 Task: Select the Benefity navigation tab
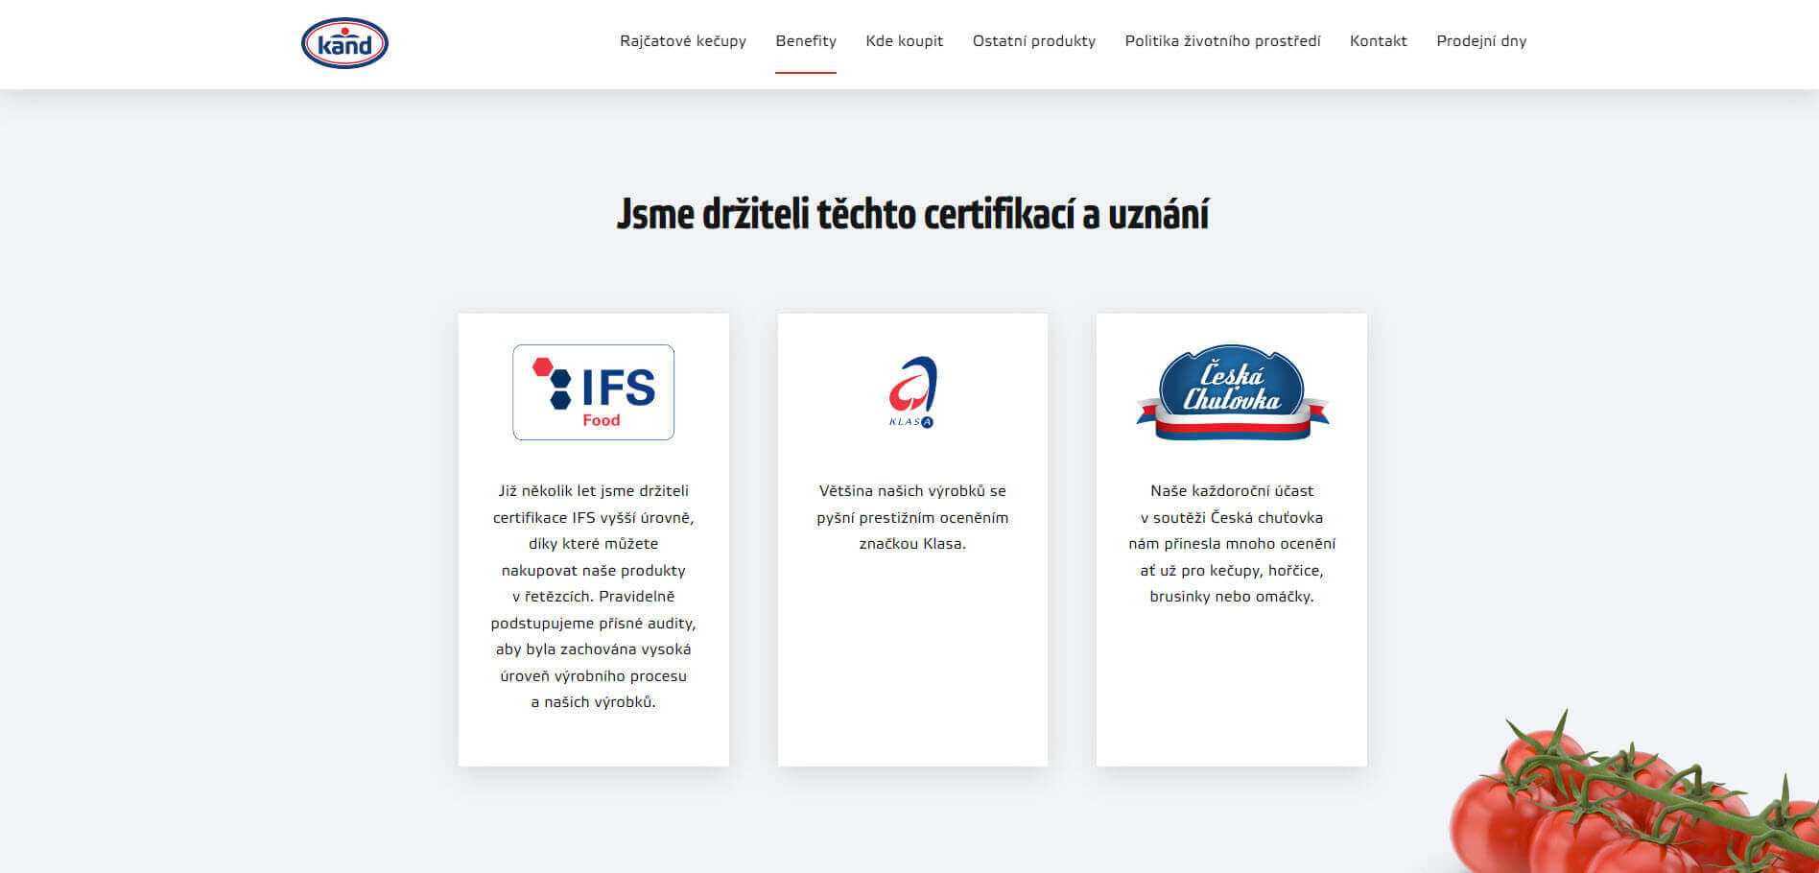(806, 41)
